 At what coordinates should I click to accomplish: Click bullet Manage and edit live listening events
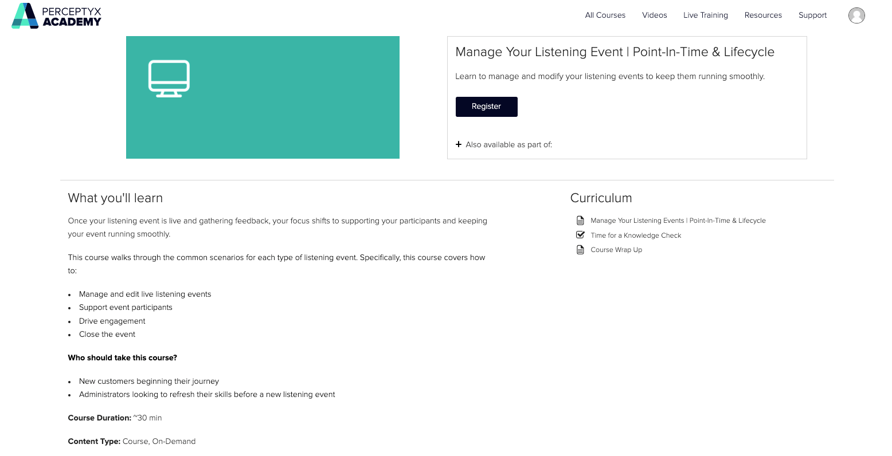(x=145, y=294)
